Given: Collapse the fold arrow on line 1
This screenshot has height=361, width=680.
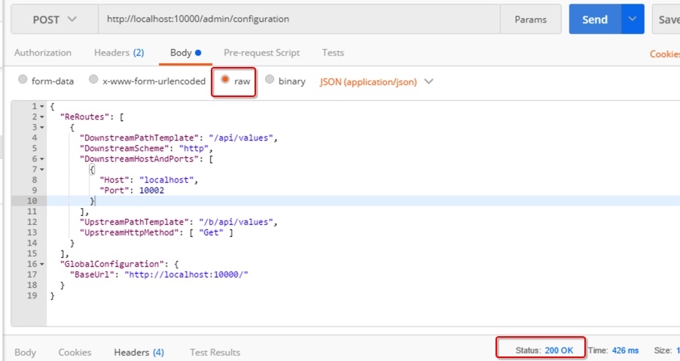Looking at the screenshot, I should click(42, 107).
